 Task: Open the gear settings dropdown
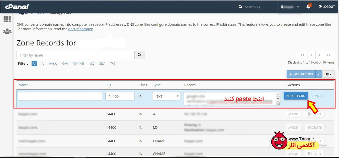click(328, 74)
